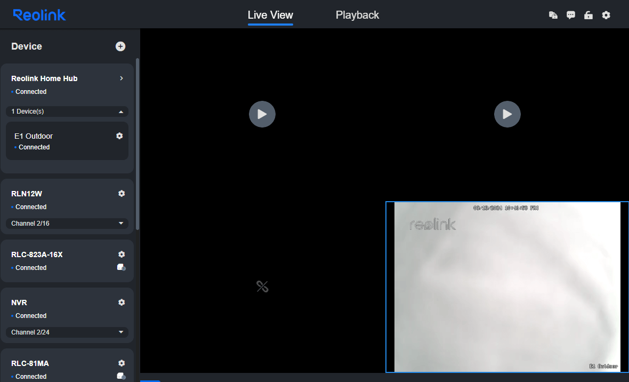Open NVR settings gear

[122, 303]
